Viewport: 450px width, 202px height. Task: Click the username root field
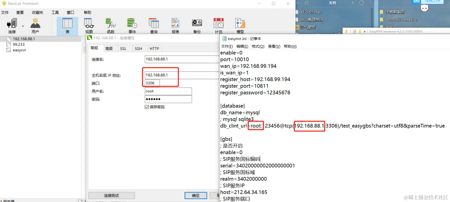click(x=168, y=91)
